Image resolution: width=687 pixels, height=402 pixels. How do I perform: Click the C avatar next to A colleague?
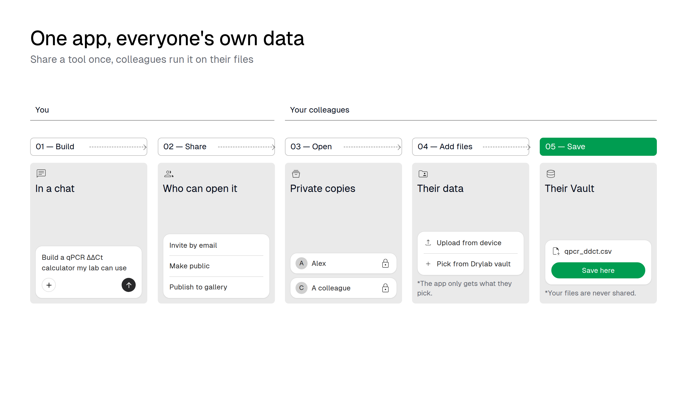pyautogui.click(x=302, y=288)
